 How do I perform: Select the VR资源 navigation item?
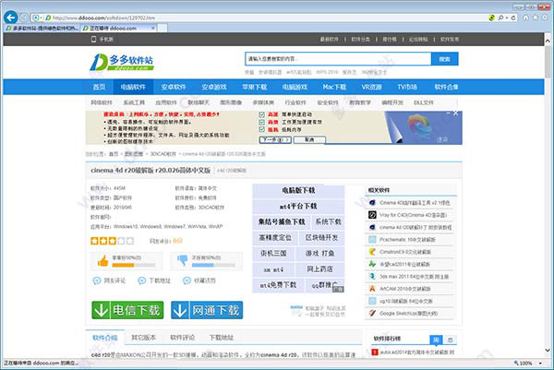(371, 87)
